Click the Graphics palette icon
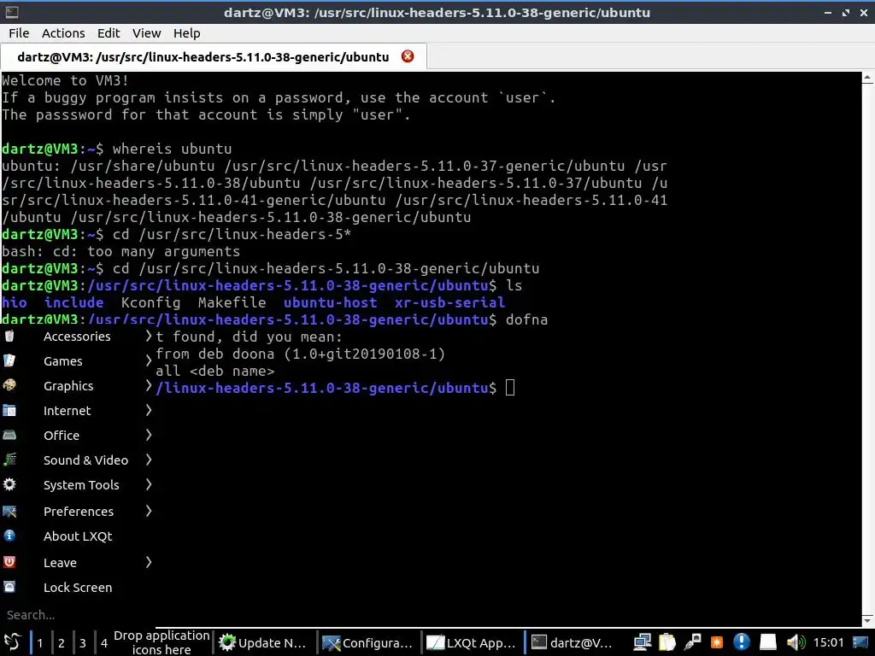Viewport: 875px width, 656px height. pos(9,385)
